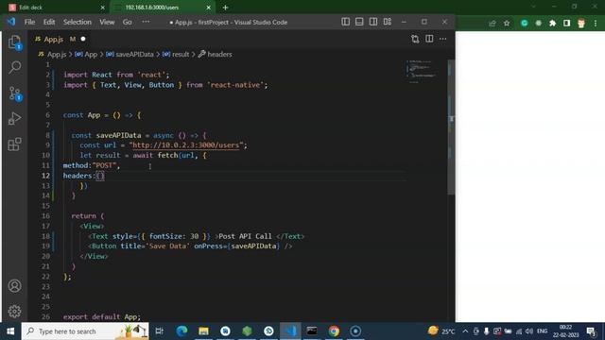Viewport: 605px width, 340px height.
Task: Open the notification center icon
Action: click(591, 331)
